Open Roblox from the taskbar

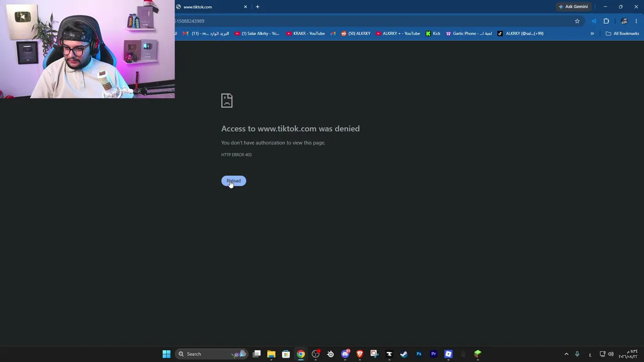coord(448,354)
